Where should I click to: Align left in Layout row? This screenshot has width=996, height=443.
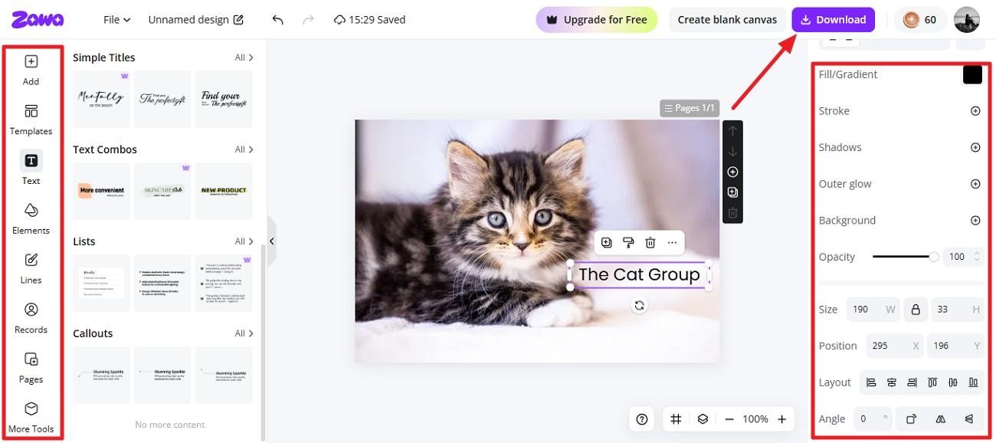[x=871, y=382]
